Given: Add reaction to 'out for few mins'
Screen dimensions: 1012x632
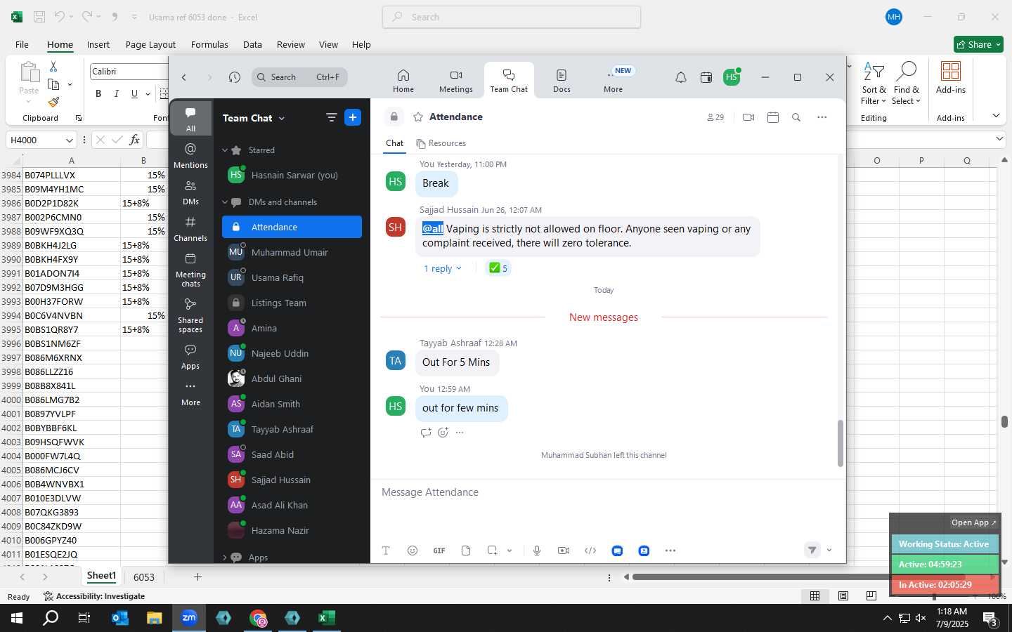Looking at the screenshot, I should 443,433.
